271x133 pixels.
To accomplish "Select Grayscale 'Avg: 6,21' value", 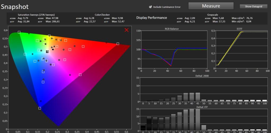I will point(190,22).
